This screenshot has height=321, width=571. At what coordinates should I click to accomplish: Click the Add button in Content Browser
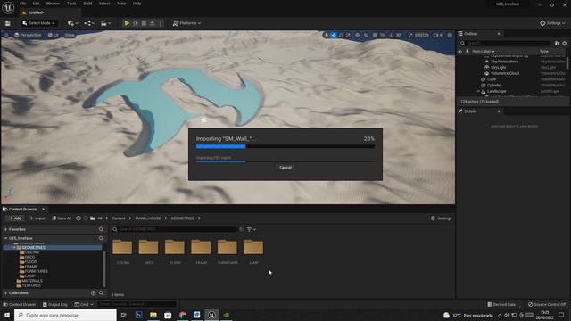[x=15, y=218]
